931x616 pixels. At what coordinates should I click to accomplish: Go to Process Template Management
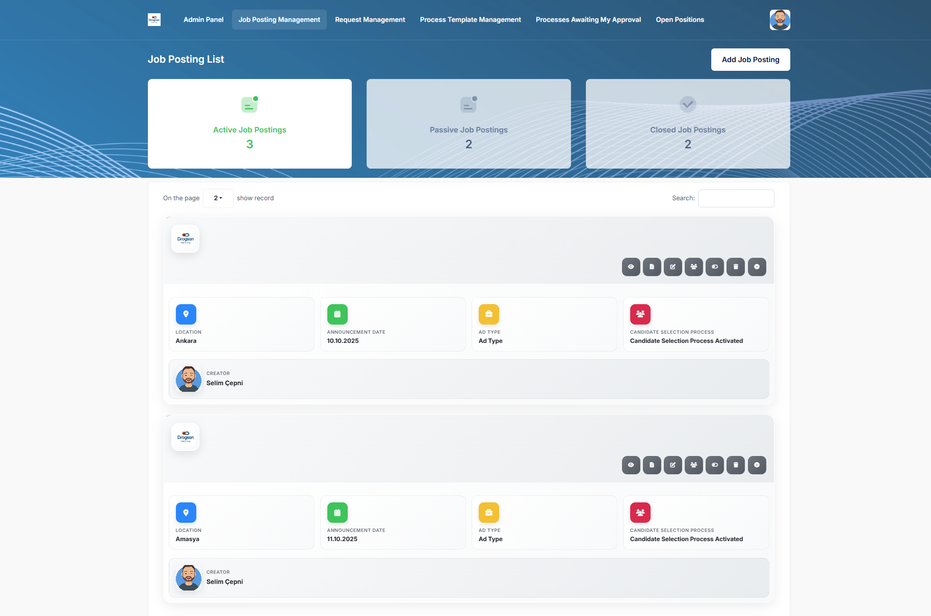pyautogui.click(x=470, y=20)
